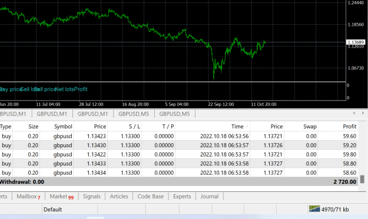The width and height of the screenshot is (368, 219).
Task: Click 11 Oct 20:00 time axis label
Action: (264, 104)
